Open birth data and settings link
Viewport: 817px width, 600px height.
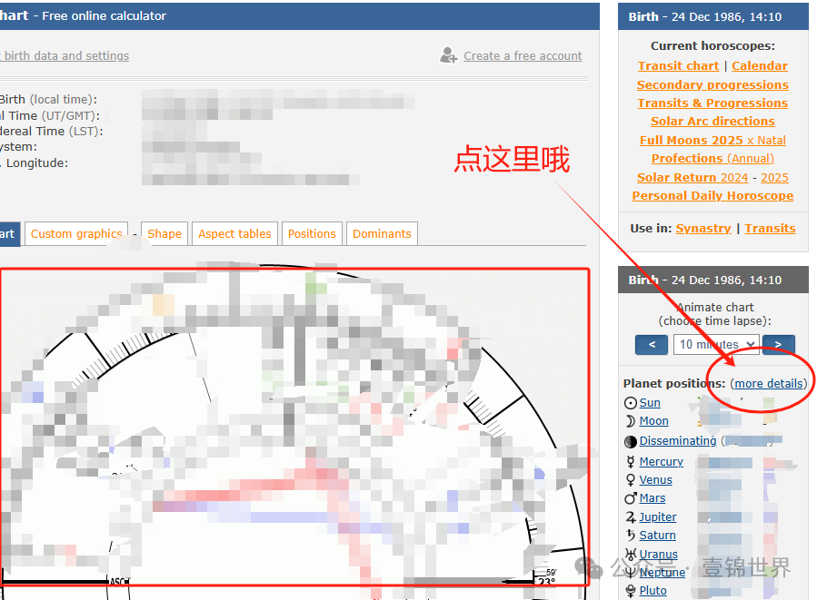point(65,55)
